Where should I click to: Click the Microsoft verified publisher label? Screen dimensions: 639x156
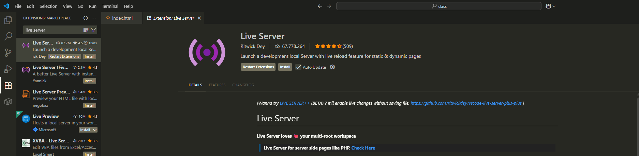[x=45, y=130]
